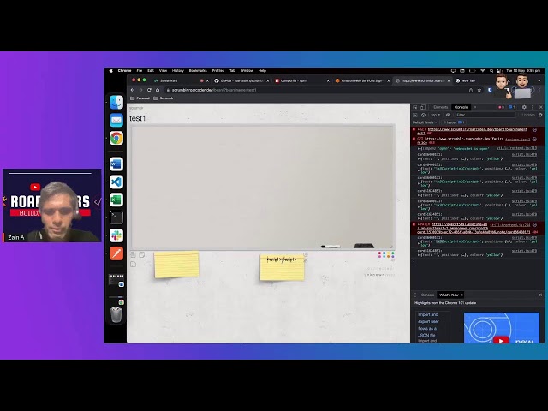
Task: Click the Chrome address bar URL
Action: coord(214,90)
